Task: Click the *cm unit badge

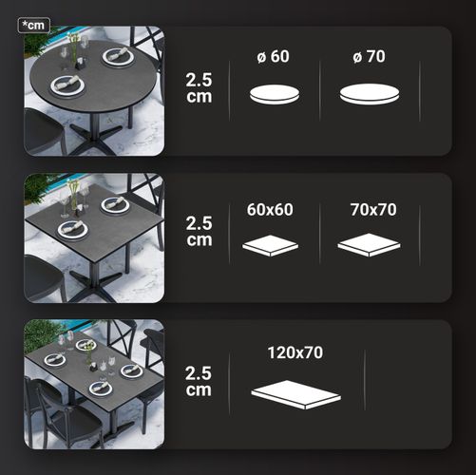Action: tap(34, 26)
